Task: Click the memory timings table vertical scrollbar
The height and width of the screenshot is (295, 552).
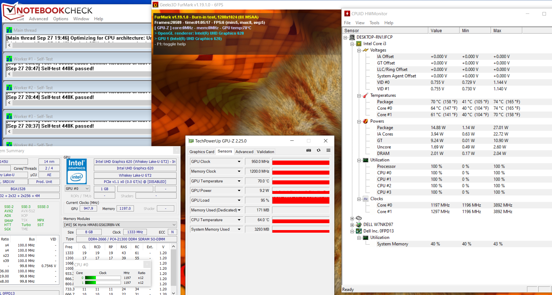Action: (173, 269)
